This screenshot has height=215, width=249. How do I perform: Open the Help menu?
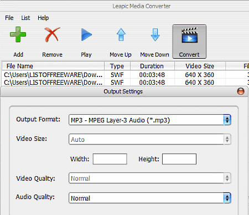pos(43,18)
